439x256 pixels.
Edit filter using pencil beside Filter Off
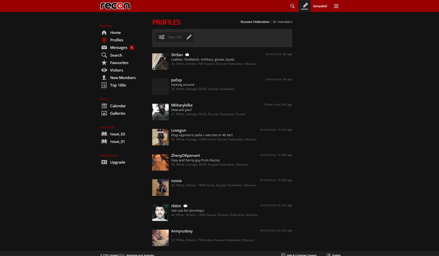click(x=189, y=37)
